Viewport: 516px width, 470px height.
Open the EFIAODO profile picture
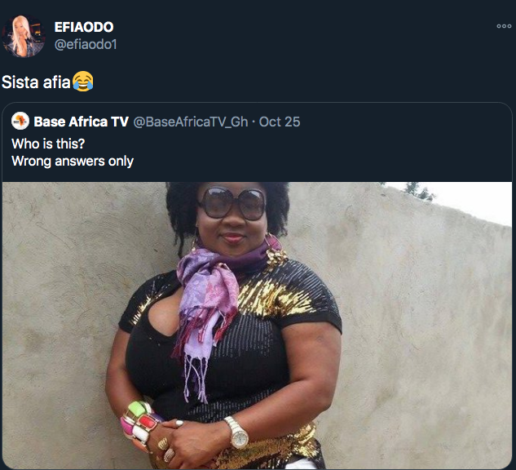tap(24, 36)
